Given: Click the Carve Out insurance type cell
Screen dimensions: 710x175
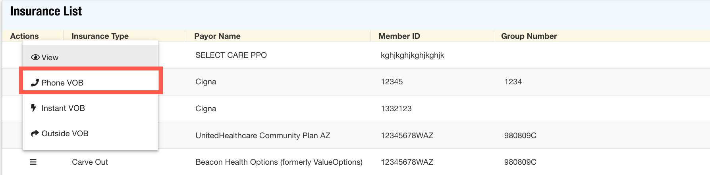Looking at the screenshot, I should [x=90, y=162].
